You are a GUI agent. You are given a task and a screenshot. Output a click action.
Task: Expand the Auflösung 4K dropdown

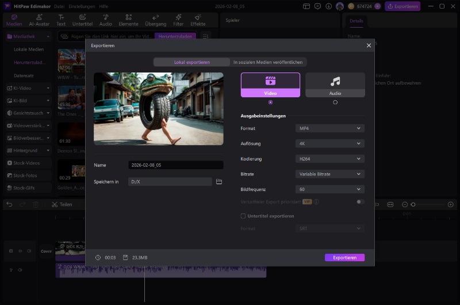click(x=329, y=143)
